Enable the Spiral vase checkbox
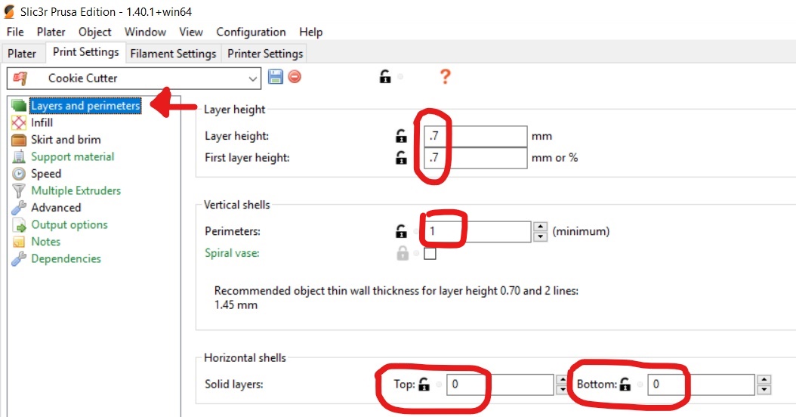 pyautogui.click(x=430, y=254)
